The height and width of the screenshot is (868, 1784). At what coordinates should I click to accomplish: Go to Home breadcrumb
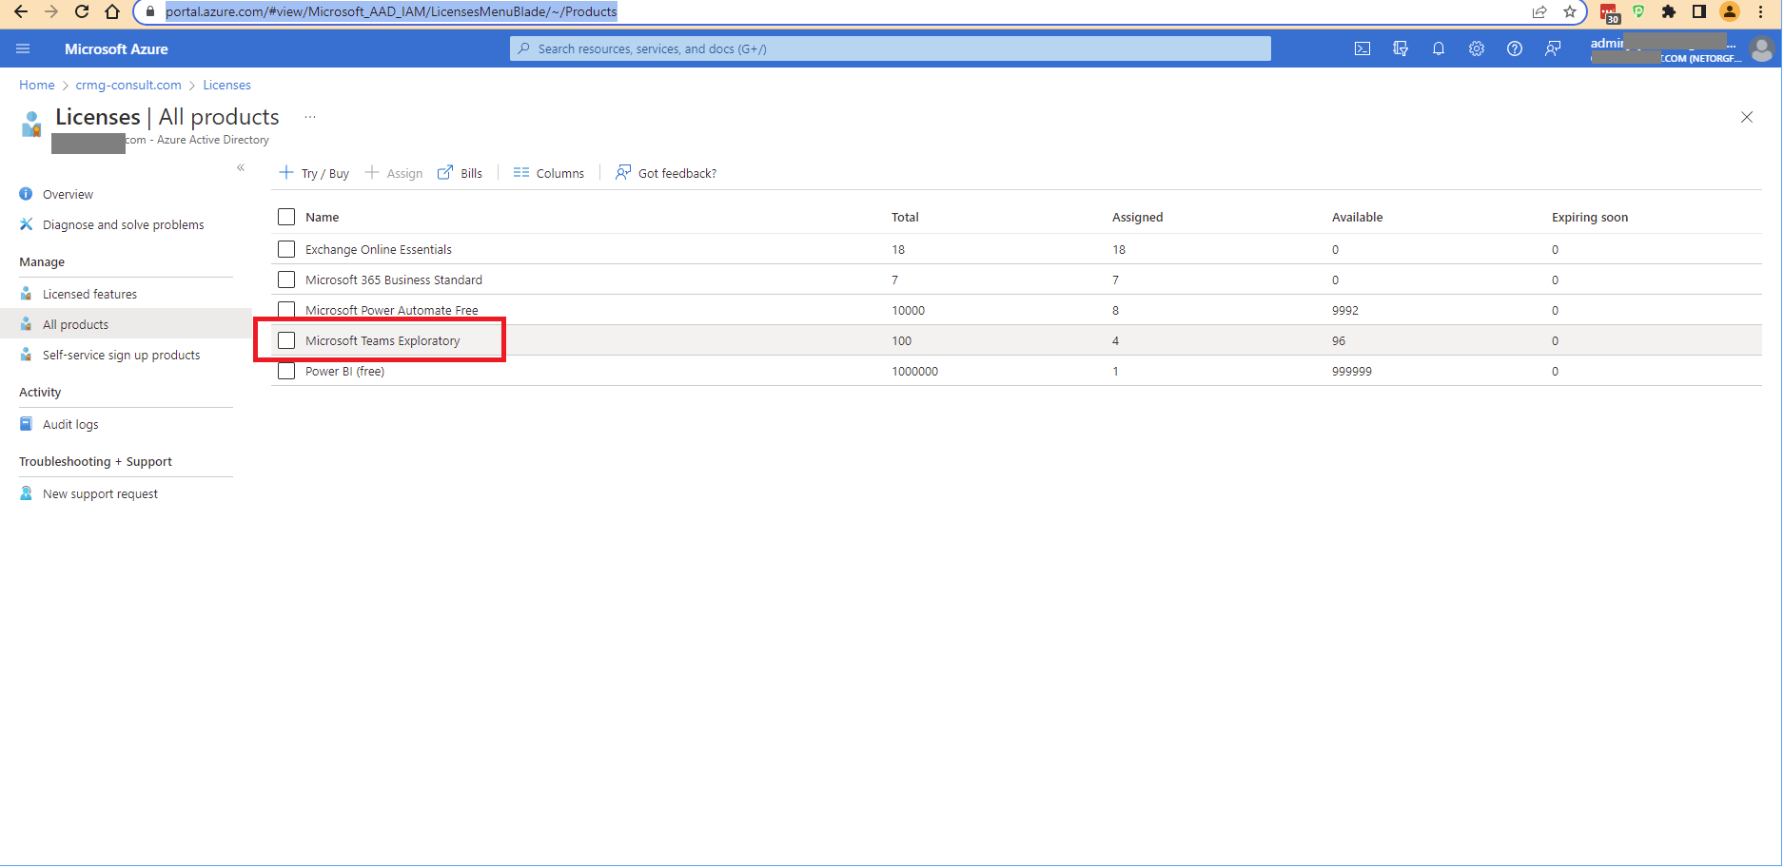[37, 85]
